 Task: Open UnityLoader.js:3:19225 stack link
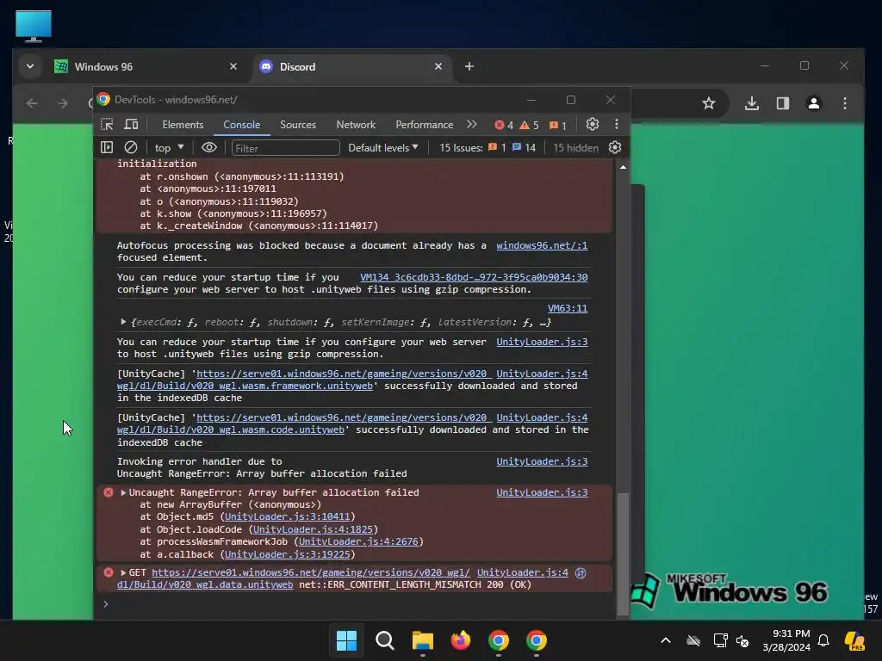coord(288,554)
